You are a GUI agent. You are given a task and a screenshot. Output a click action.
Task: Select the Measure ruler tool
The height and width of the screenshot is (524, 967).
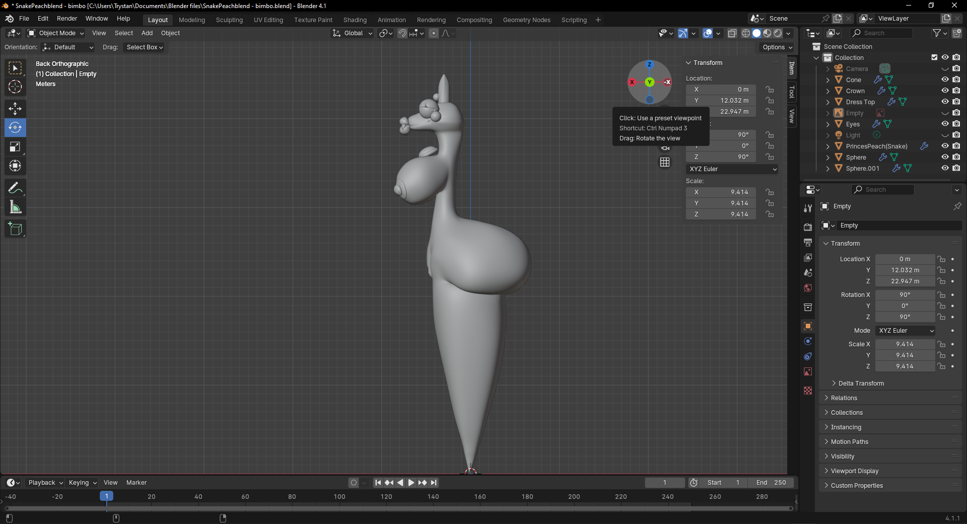pyautogui.click(x=15, y=207)
